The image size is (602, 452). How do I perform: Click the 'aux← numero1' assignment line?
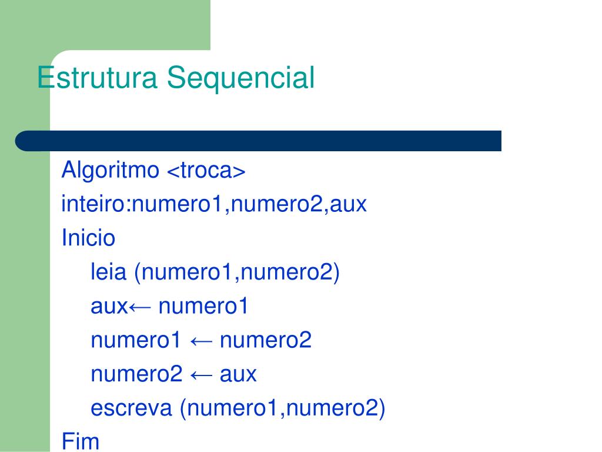[x=169, y=306]
